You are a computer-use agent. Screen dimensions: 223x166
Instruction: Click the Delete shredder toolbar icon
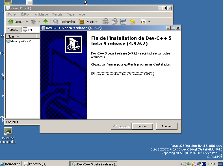tap(123, 21)
